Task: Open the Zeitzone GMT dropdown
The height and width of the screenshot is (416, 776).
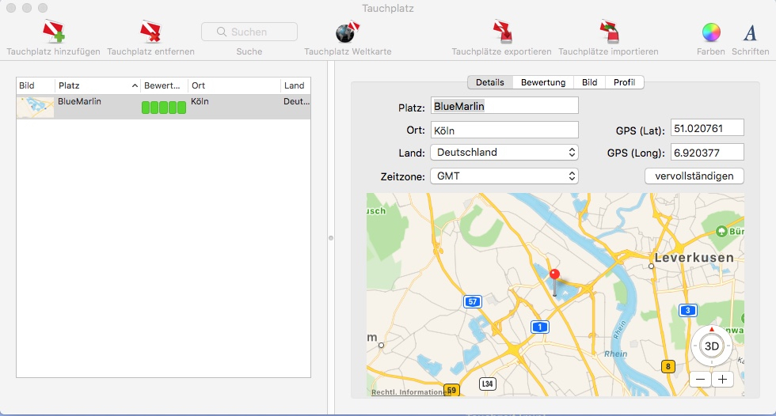Action: (x=504, y=176)
